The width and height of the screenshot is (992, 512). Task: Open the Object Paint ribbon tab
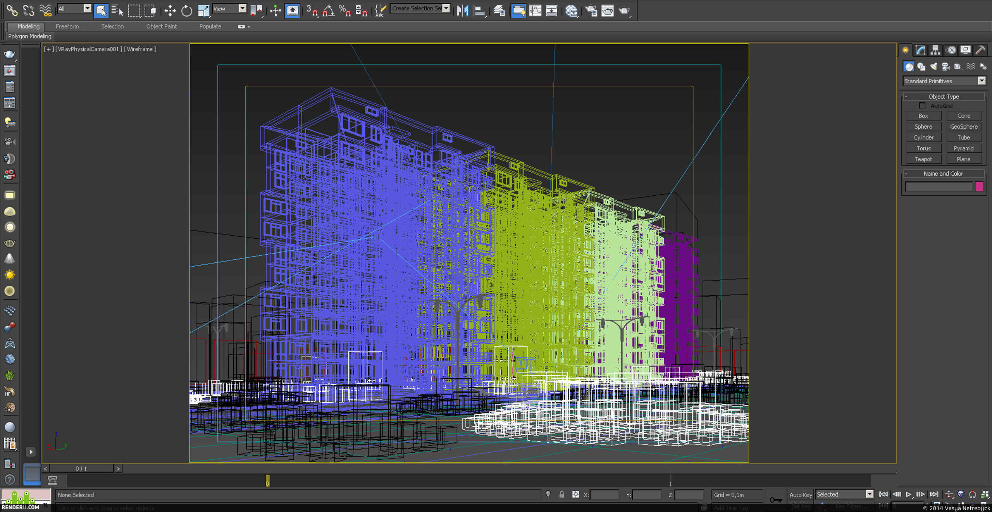161,26
